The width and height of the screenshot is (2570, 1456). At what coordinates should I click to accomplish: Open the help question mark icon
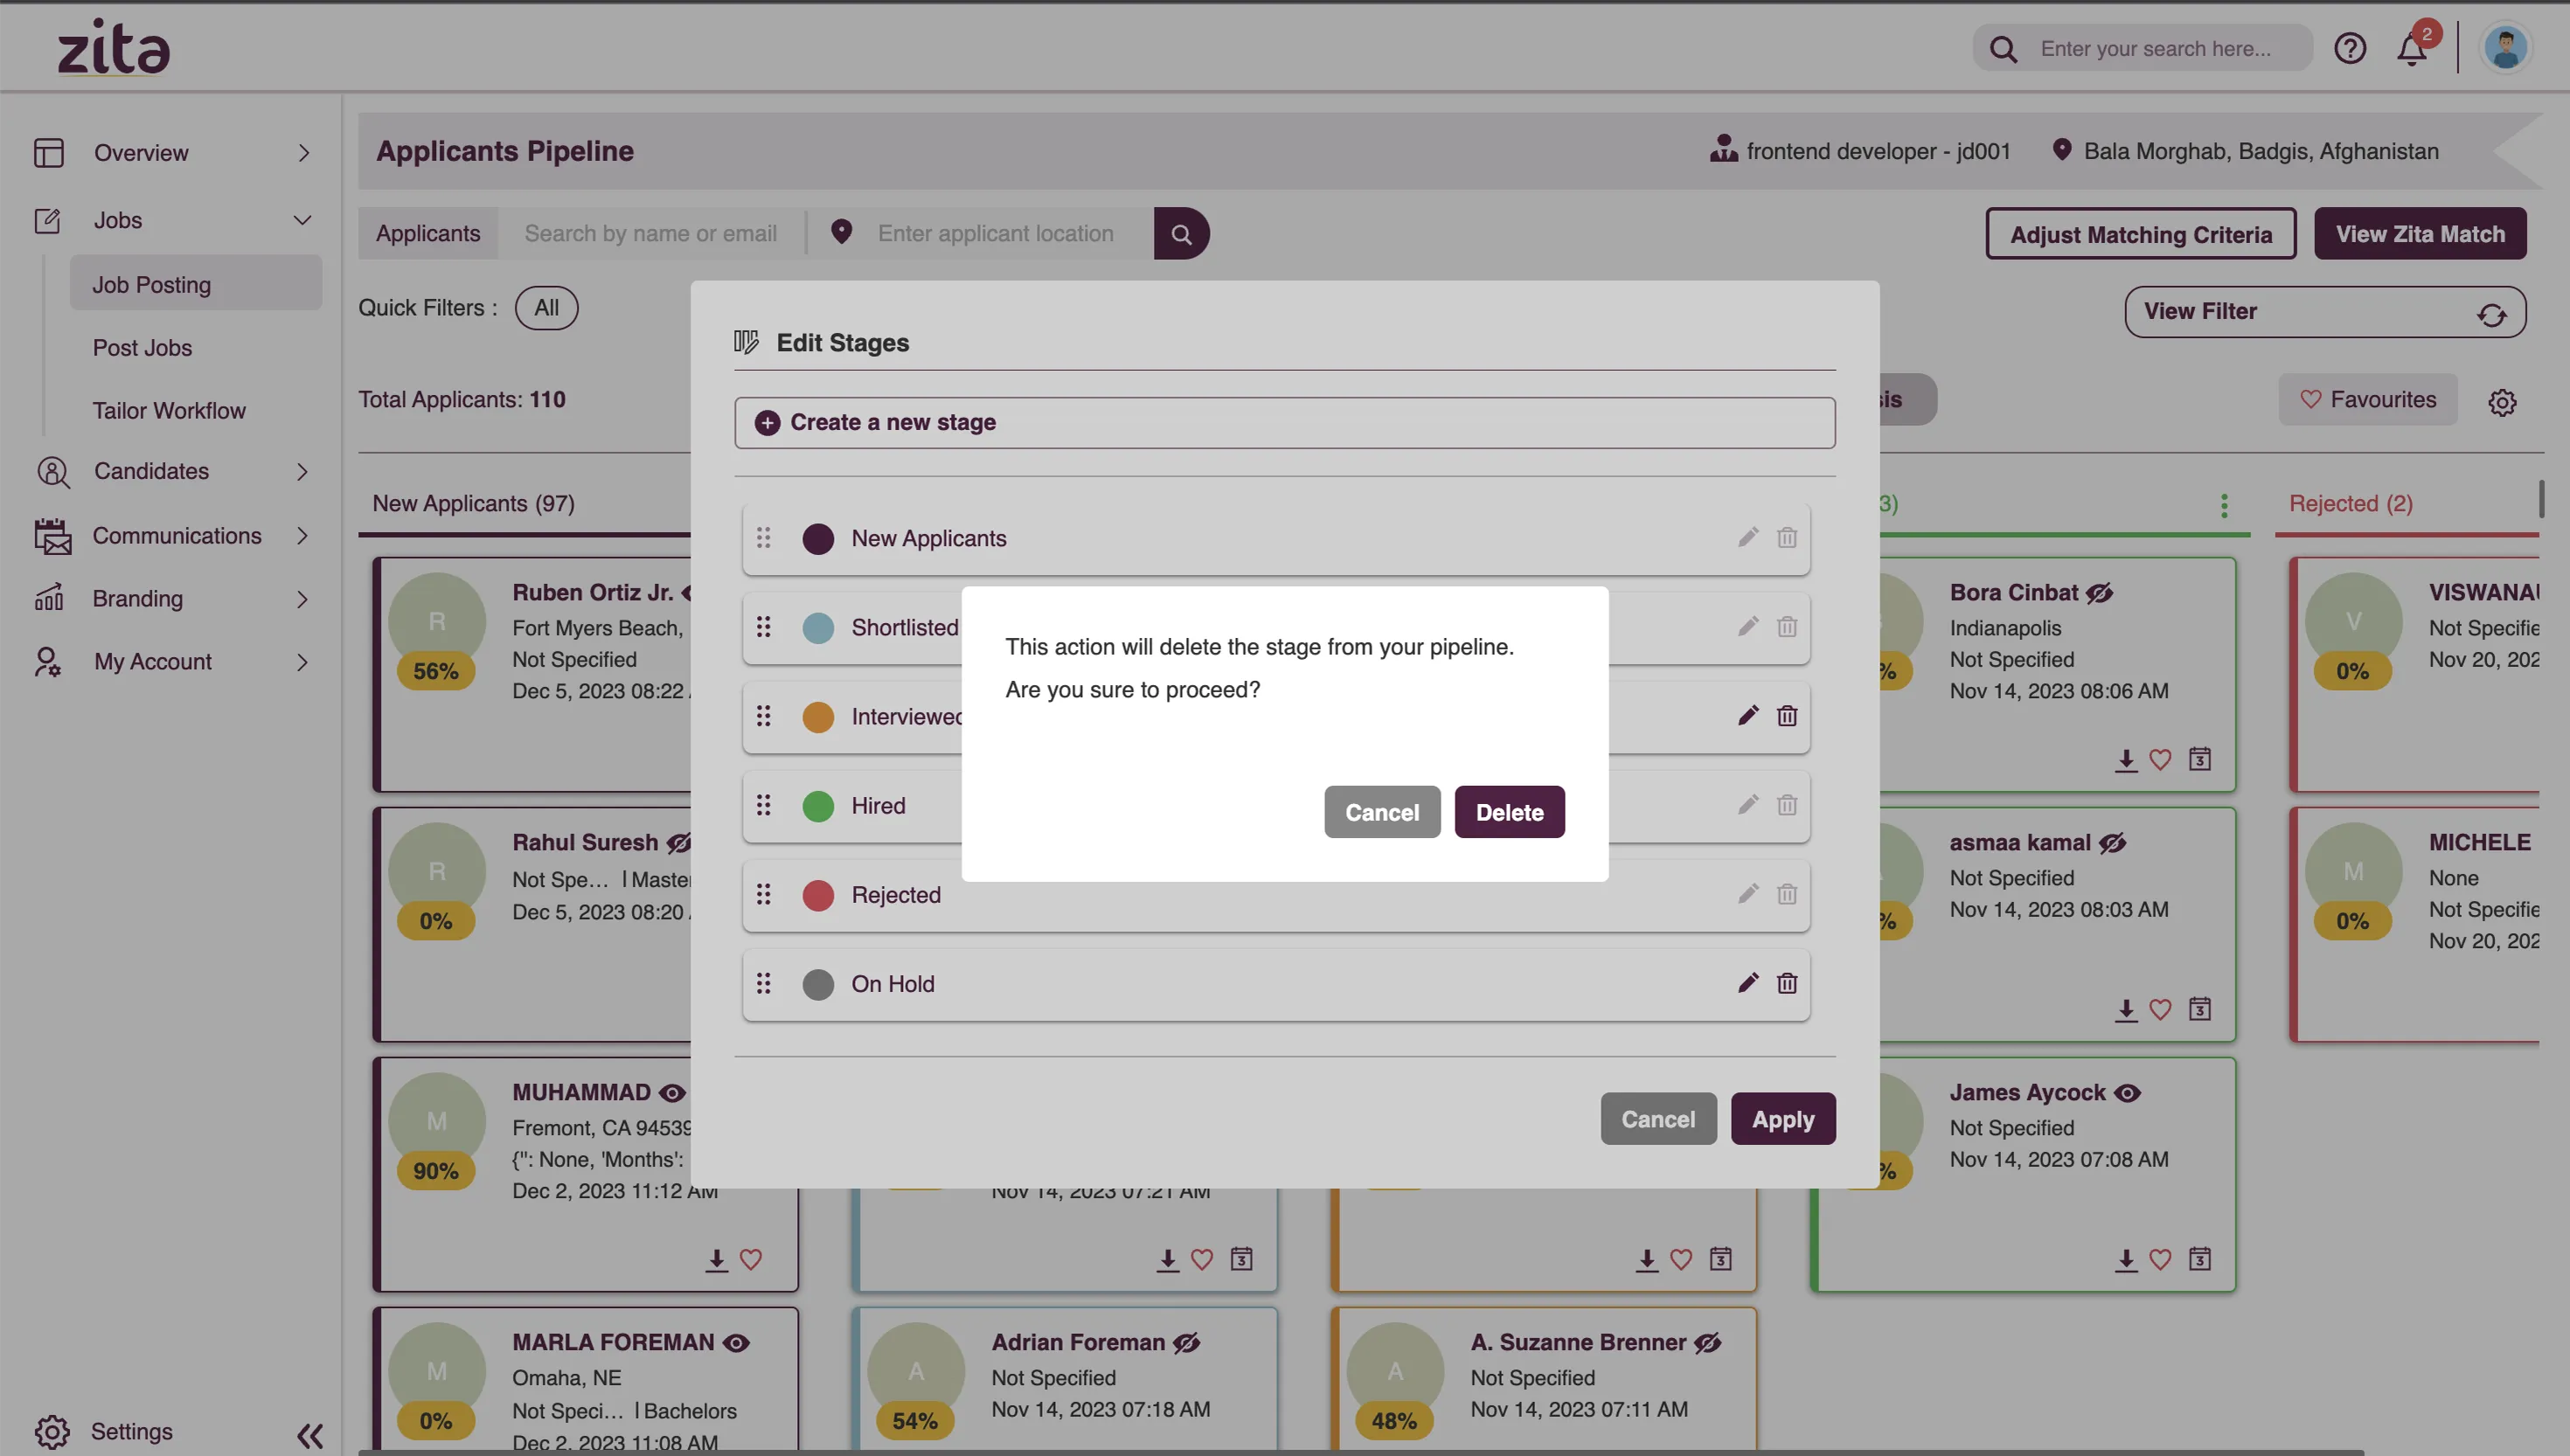tap(2349, 48)
